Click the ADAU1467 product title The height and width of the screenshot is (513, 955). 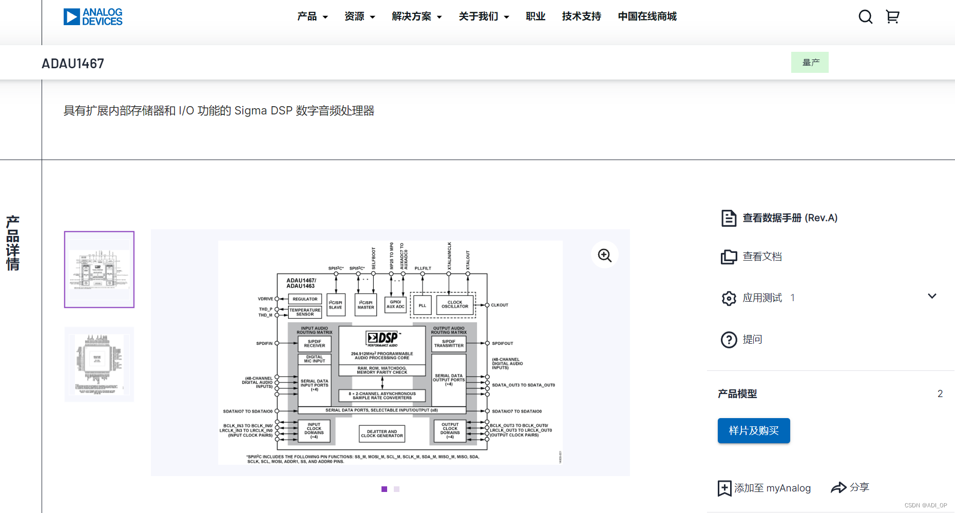(73, 64)
